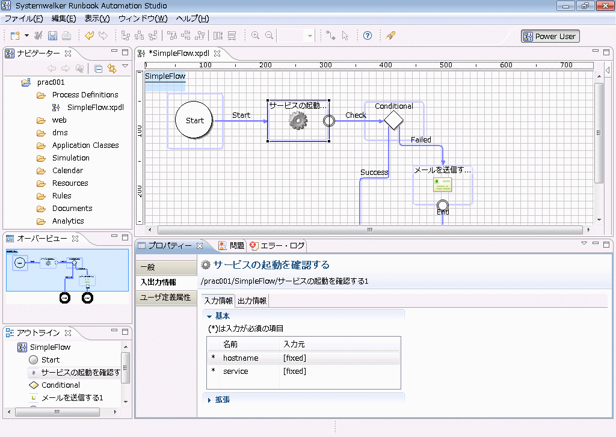Select the Rules folder
The height and width of the screenshot is (437, 616).
coord(62,195)
